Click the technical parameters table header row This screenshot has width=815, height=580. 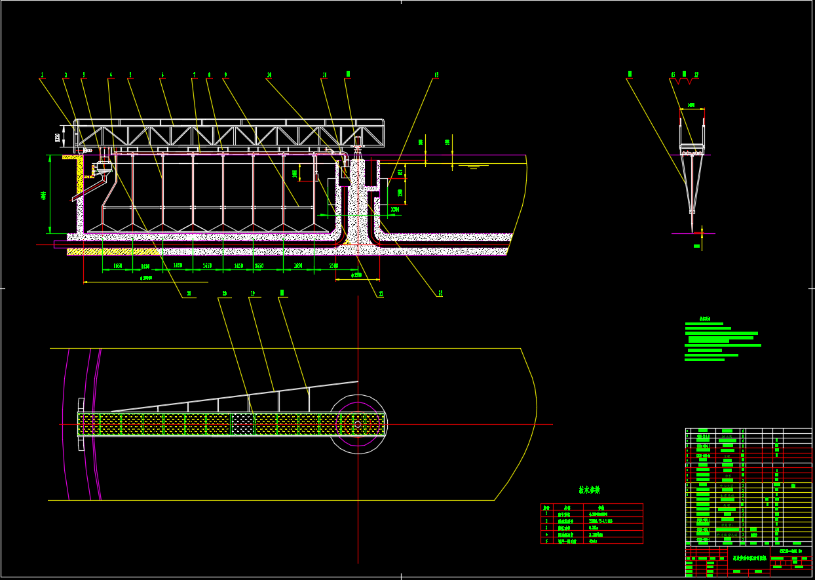coord(592,507)
